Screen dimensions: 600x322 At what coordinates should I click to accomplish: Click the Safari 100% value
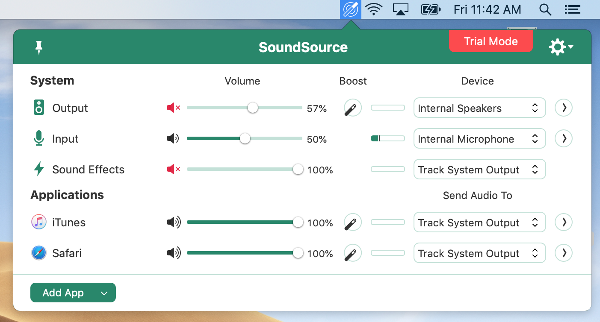(320, 254)
